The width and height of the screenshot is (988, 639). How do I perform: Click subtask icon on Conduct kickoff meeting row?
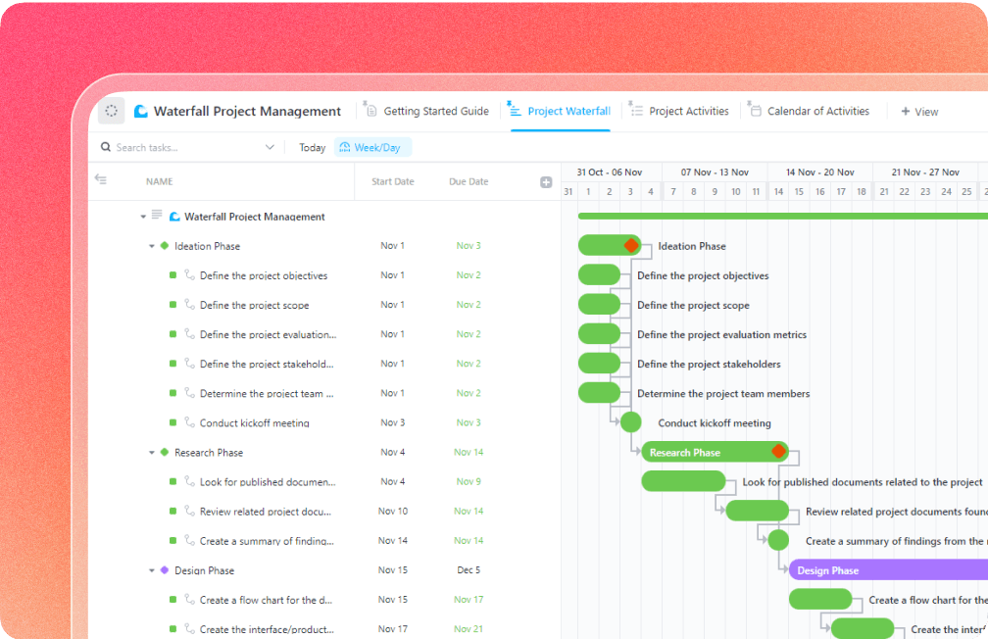[190, 422]
